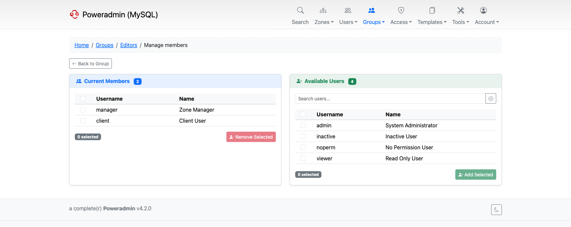
Task: Click the Users people icon
Action: coord(348,10)
